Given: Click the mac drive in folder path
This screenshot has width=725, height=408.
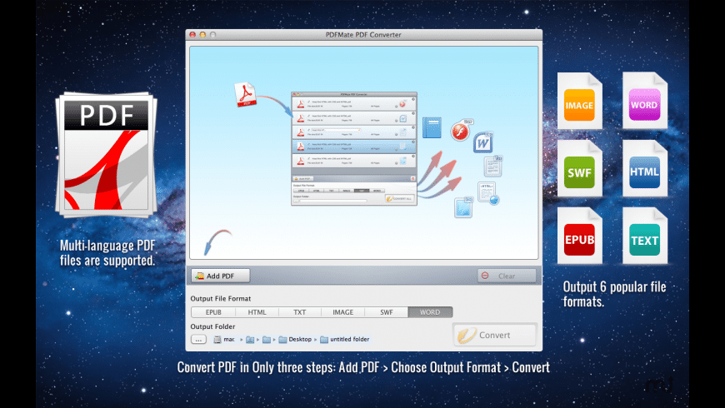Looking at the screenshot, I should pos(223,339).
